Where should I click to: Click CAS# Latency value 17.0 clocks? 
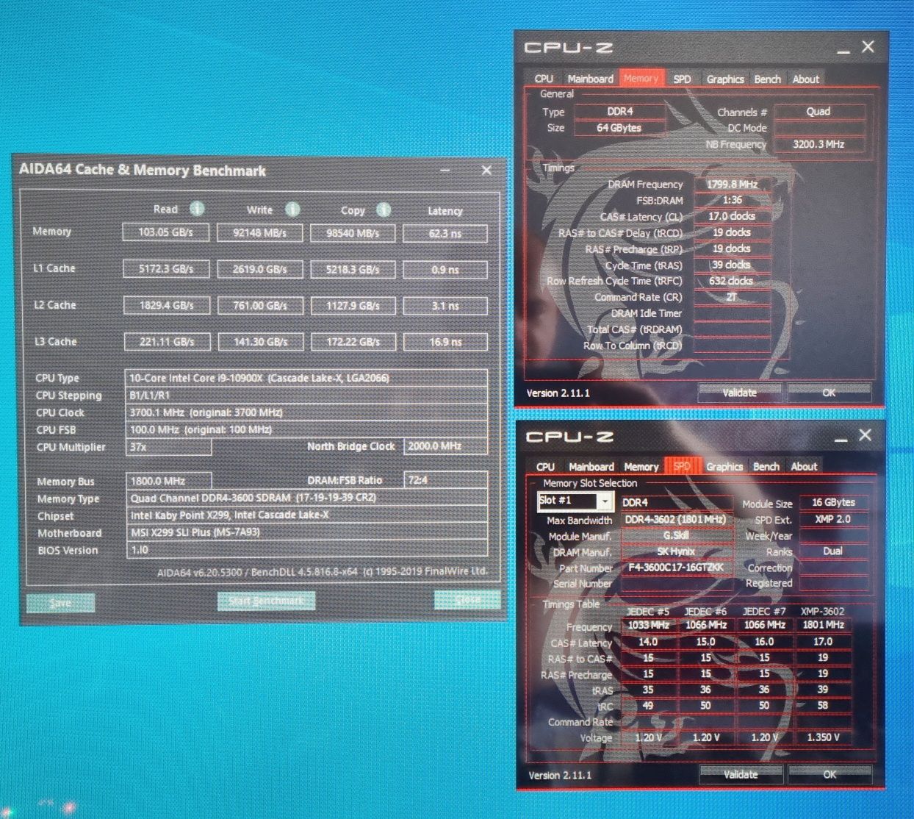[x=733, y=216]
